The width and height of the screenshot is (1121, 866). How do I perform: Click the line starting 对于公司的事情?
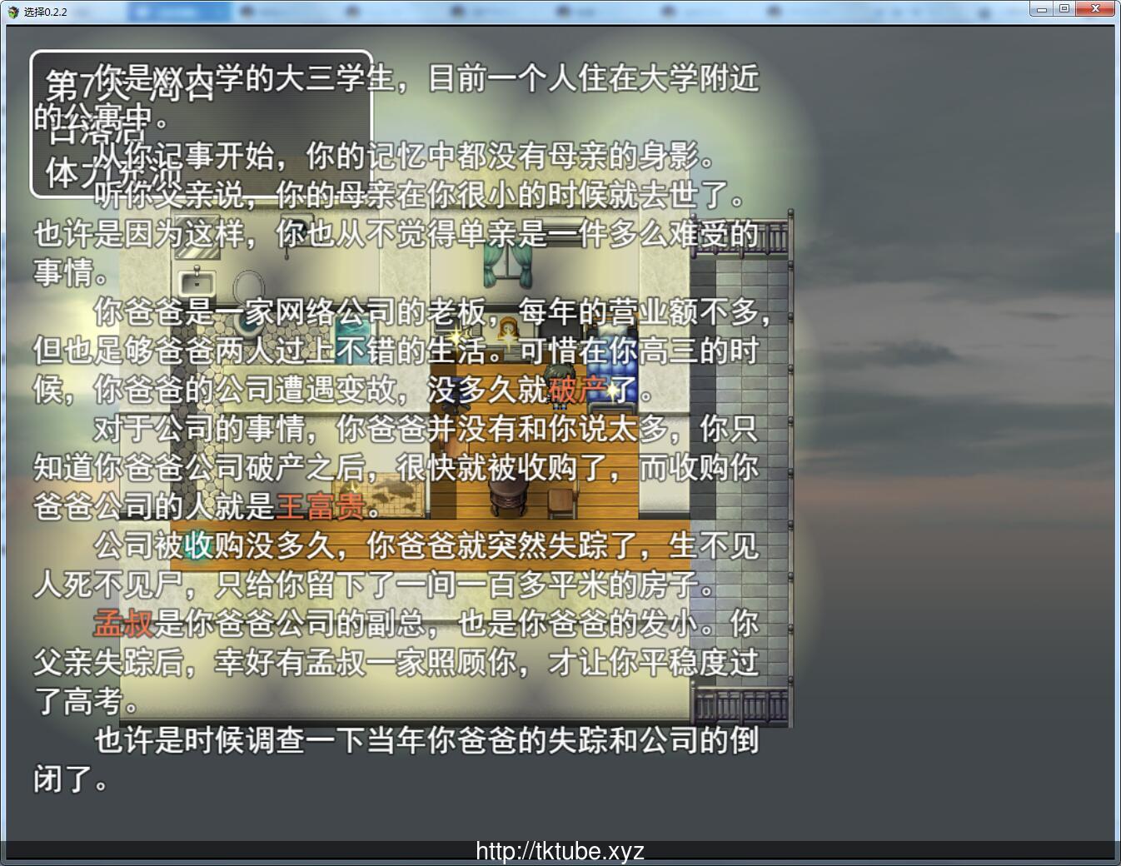[x=426, y=428]
